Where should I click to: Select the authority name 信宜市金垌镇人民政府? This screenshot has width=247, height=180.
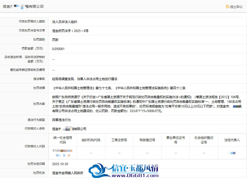[x=68, y=173]
